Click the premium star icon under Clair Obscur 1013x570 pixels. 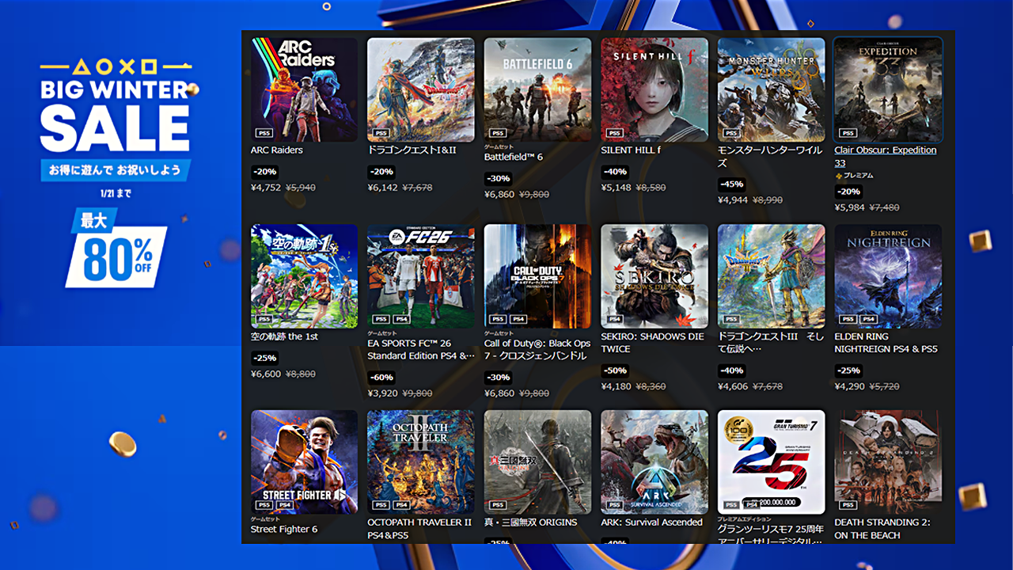click(838, 175)
